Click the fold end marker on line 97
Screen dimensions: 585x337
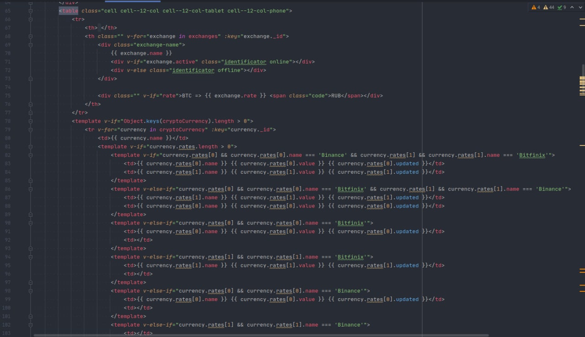(x=31, y=283)
